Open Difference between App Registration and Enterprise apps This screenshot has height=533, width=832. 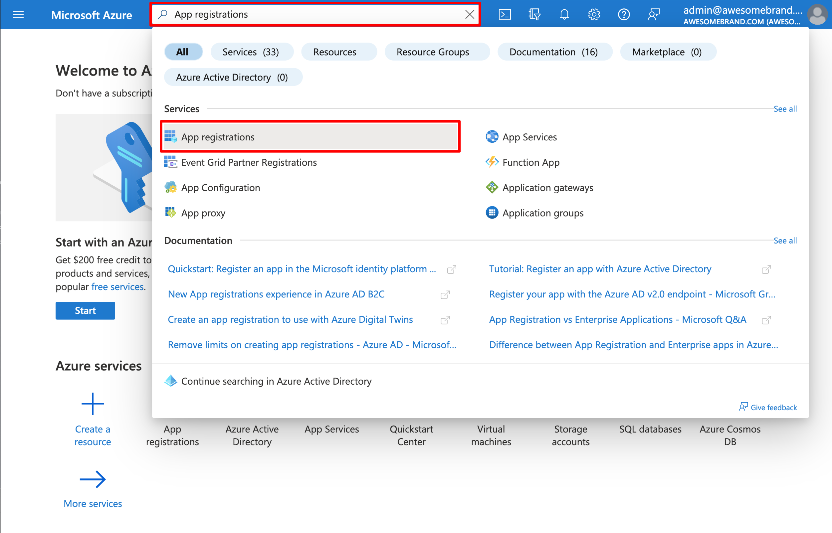point(633,344)
